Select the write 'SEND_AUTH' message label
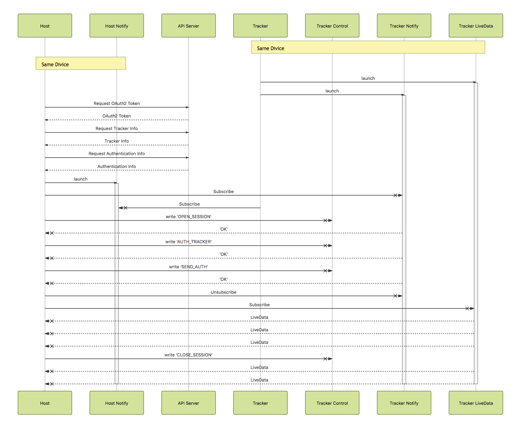 click(x=188, y=267)
